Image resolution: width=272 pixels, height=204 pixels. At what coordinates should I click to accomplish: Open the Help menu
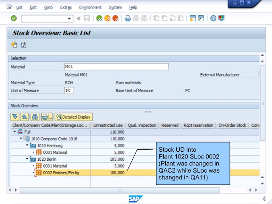coord(133,8)
